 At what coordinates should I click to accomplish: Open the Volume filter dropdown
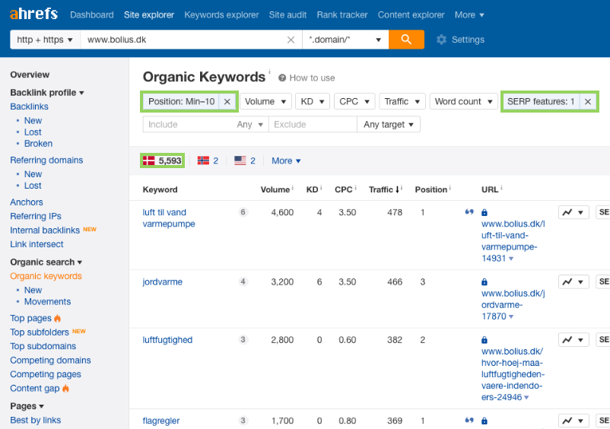pos(265,101)
